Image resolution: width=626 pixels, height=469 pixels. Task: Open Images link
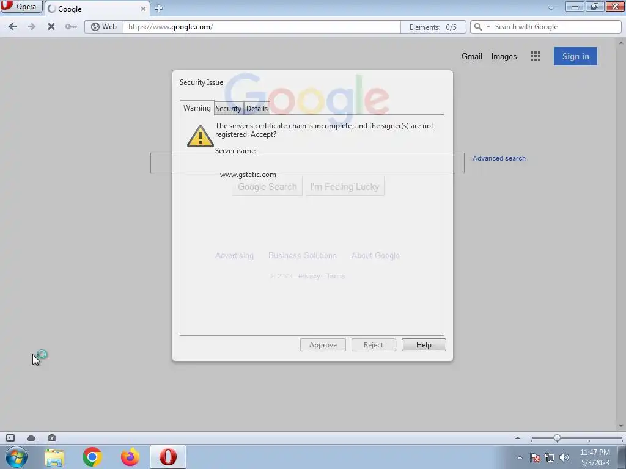(504, 56)
